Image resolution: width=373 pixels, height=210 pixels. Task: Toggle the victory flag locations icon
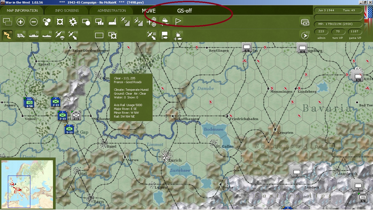[178, 22]
